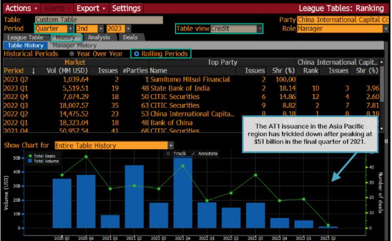The height and width of the screenshot is (241, 392).
Task: Switch to the League Table tab
Action: (25, 37)
